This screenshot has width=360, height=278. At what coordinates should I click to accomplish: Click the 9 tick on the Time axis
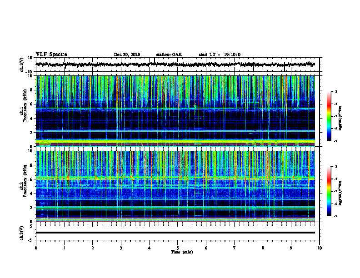(291, 248)
